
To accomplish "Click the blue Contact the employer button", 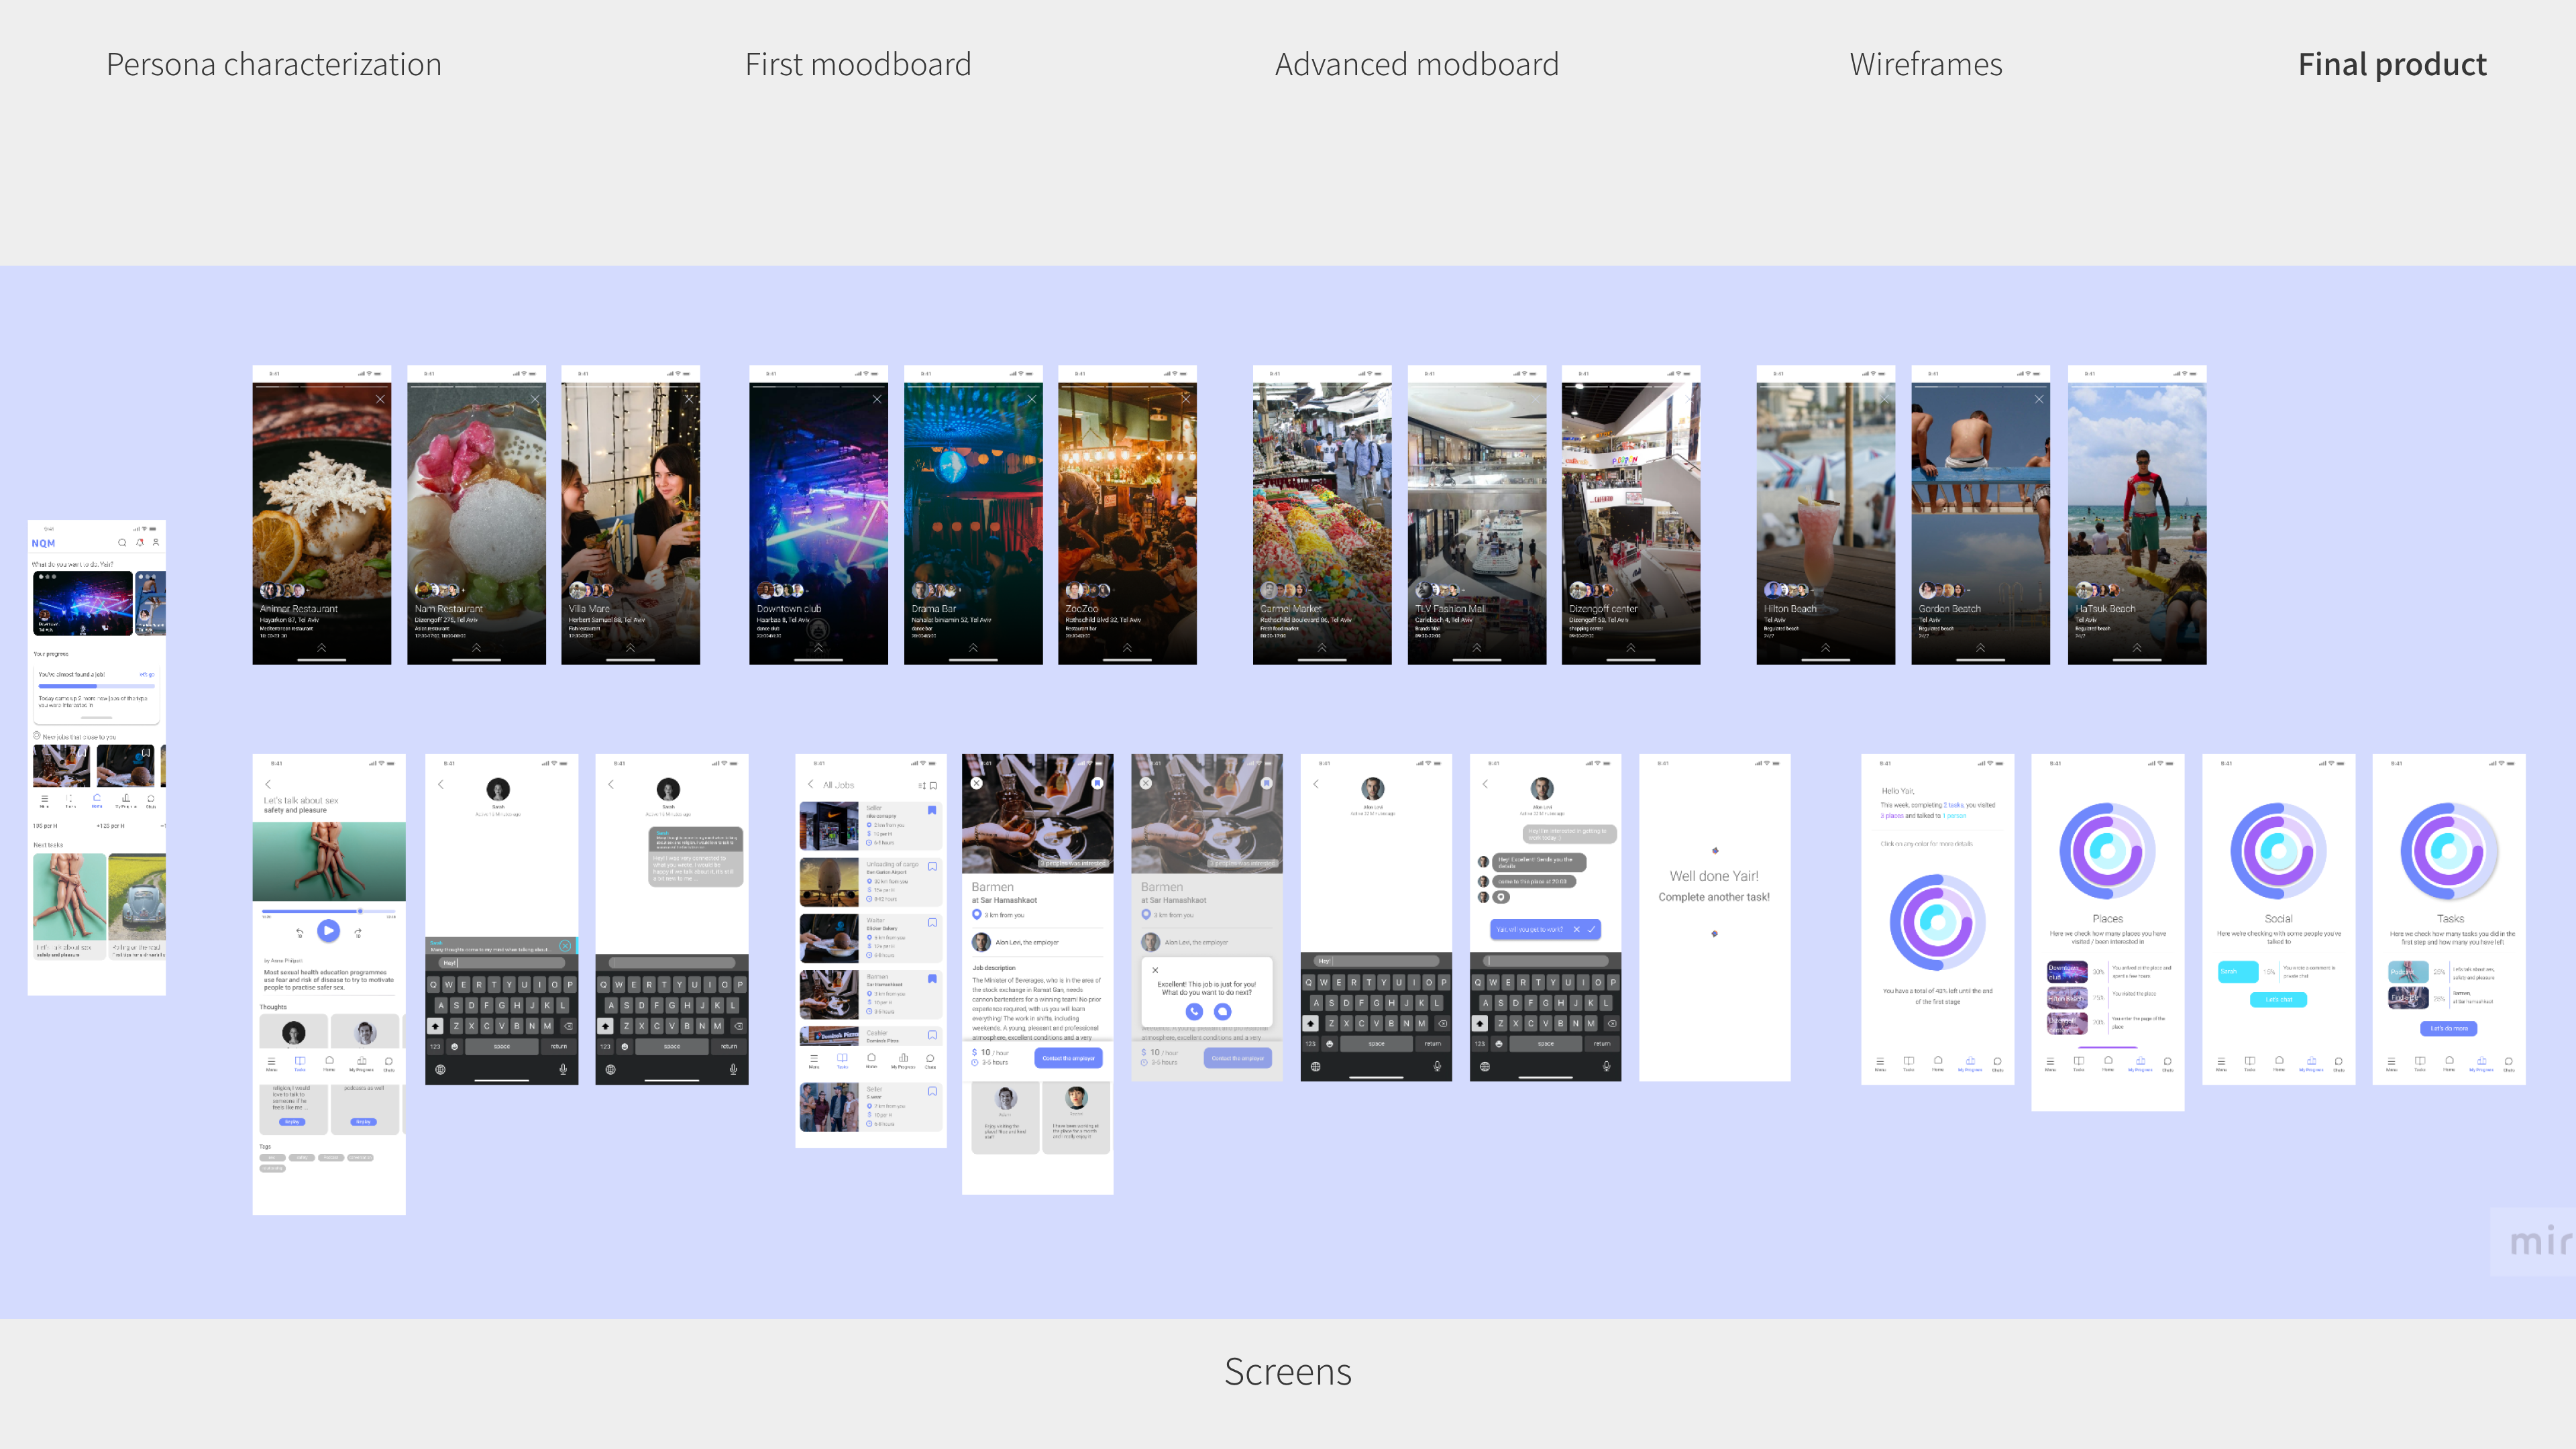I will click(1068, 1058).
